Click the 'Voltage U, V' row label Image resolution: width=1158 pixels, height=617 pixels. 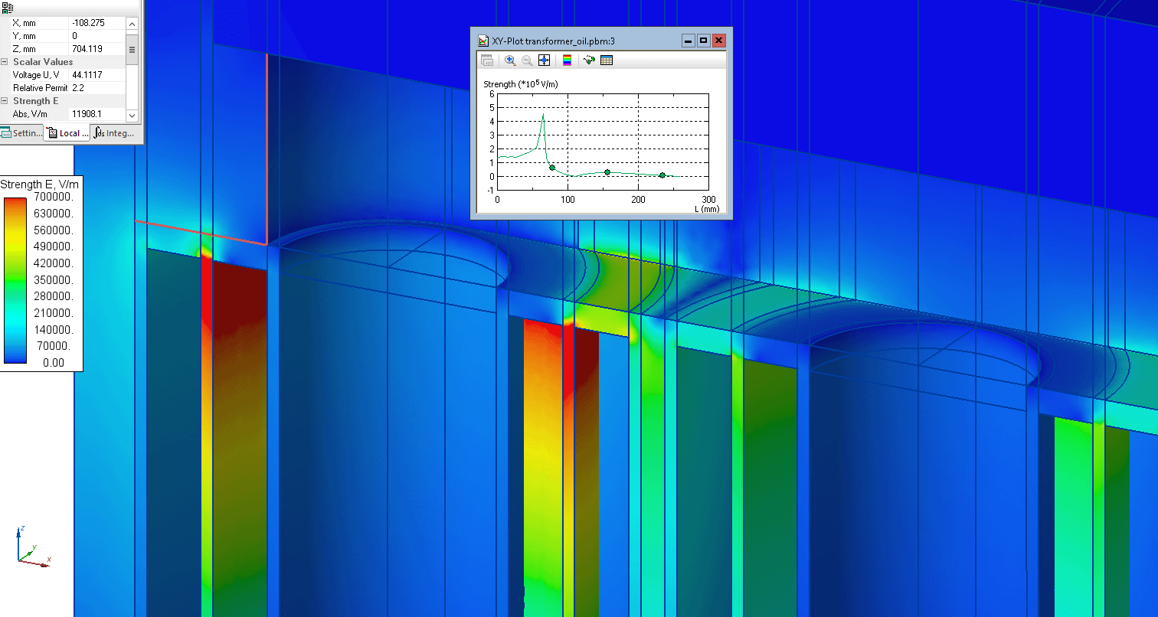(35, 75)
